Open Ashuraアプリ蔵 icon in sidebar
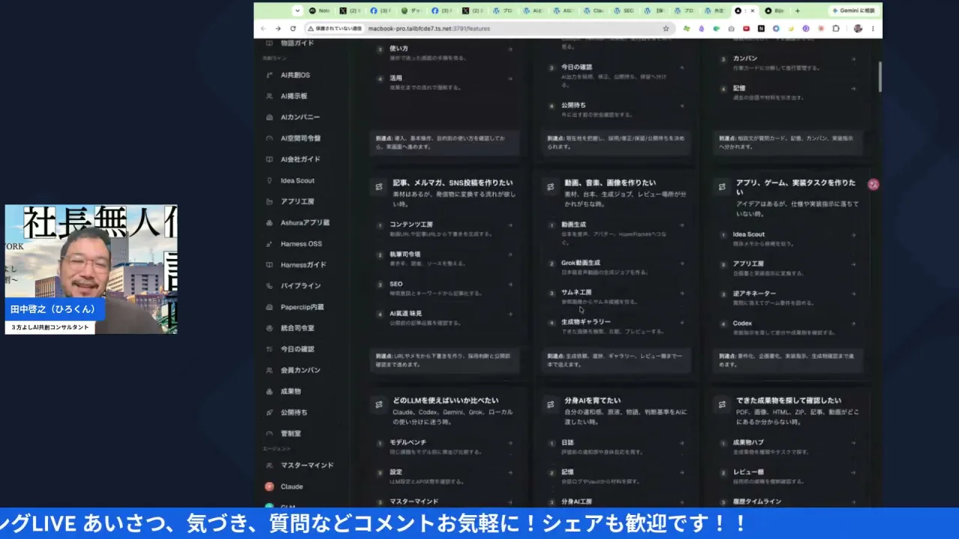 pos(270,223)
